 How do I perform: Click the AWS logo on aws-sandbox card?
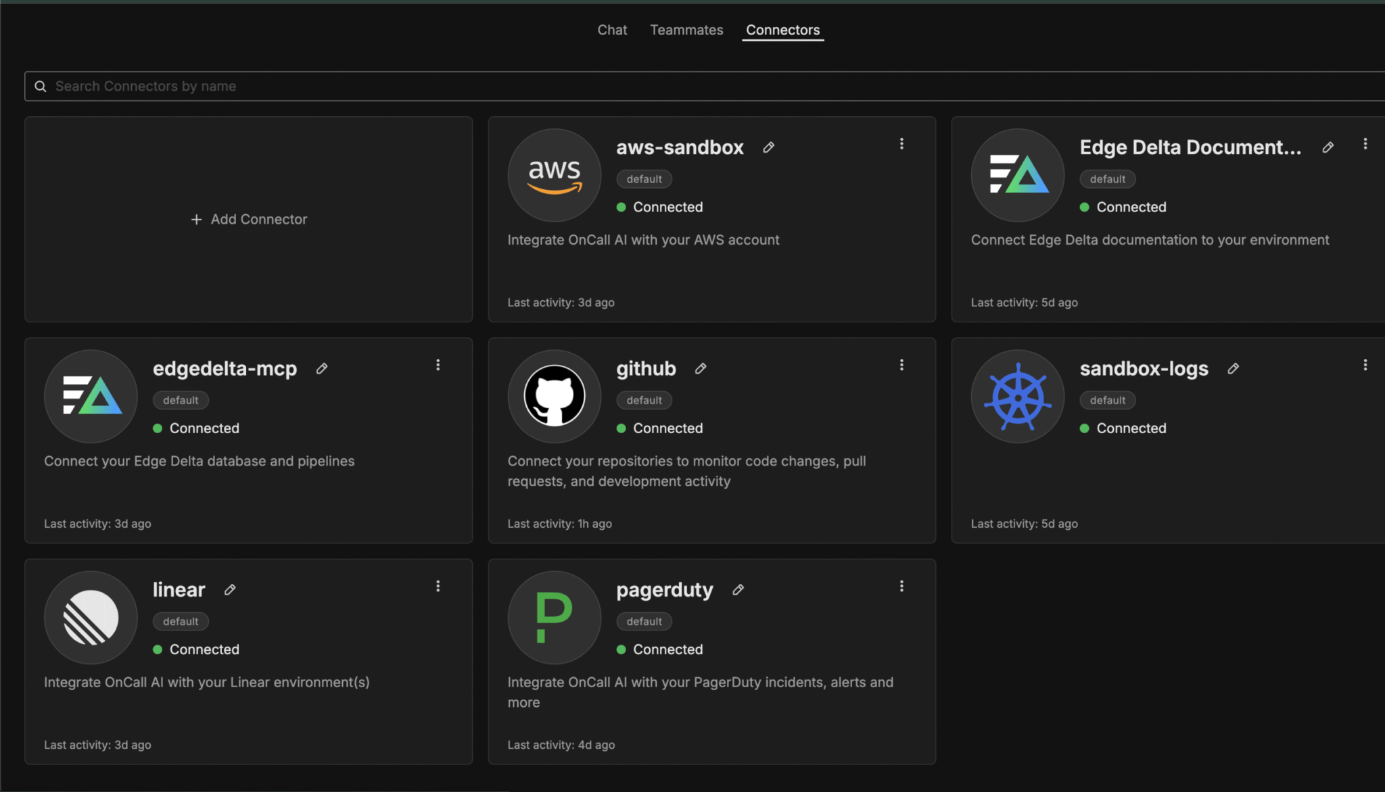[555, 175]
